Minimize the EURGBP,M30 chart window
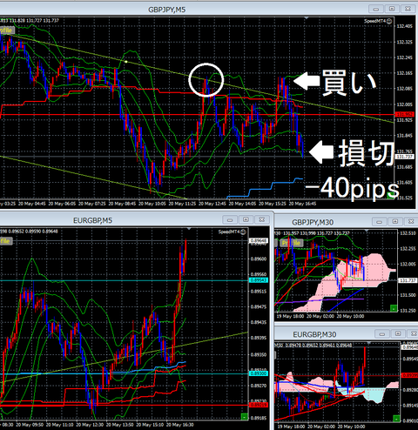418x430 pixels. click(382, 334)
